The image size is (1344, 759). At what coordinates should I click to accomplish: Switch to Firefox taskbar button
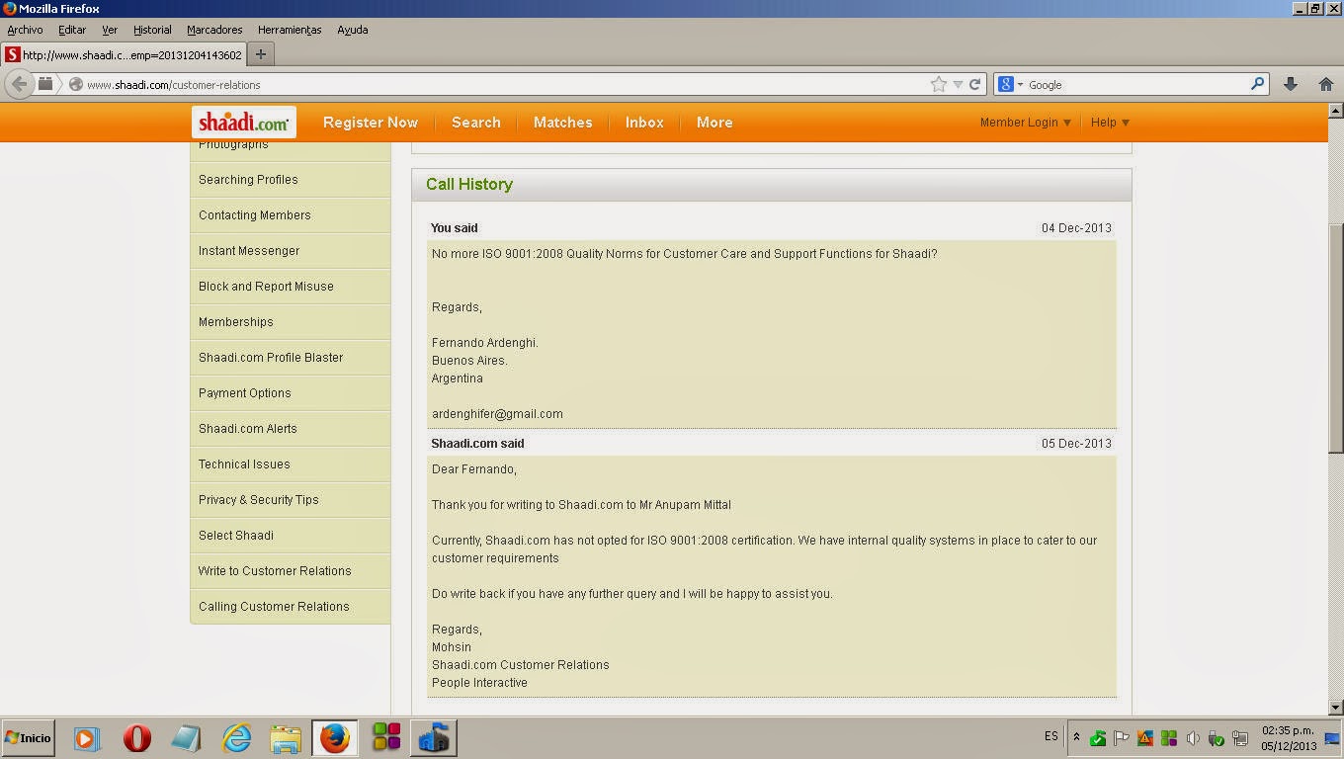point(335,738)
